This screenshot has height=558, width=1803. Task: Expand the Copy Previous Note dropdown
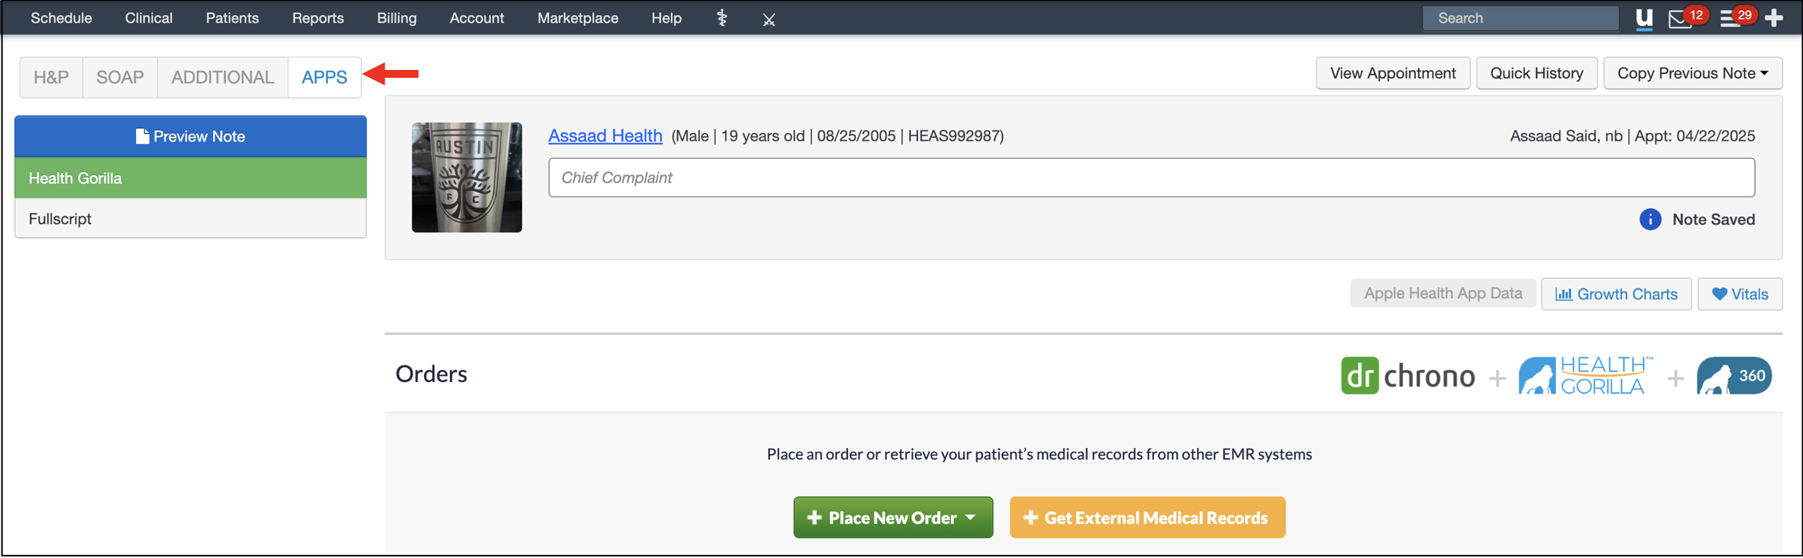[x=1692, y=73]
